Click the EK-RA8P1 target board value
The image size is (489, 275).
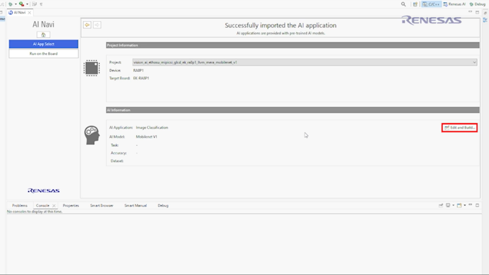tap(141, 78)
